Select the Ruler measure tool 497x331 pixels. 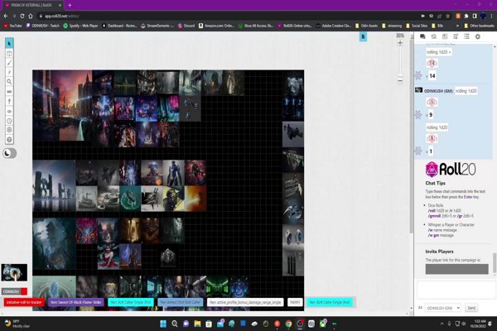pos(9,92)
